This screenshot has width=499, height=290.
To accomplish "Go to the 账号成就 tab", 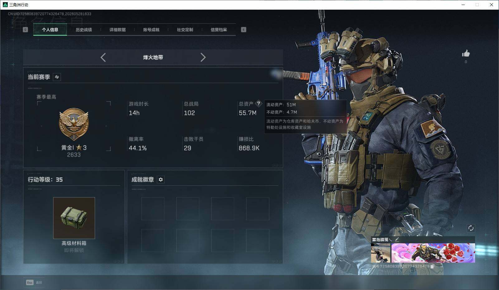I will click(151, 30).
